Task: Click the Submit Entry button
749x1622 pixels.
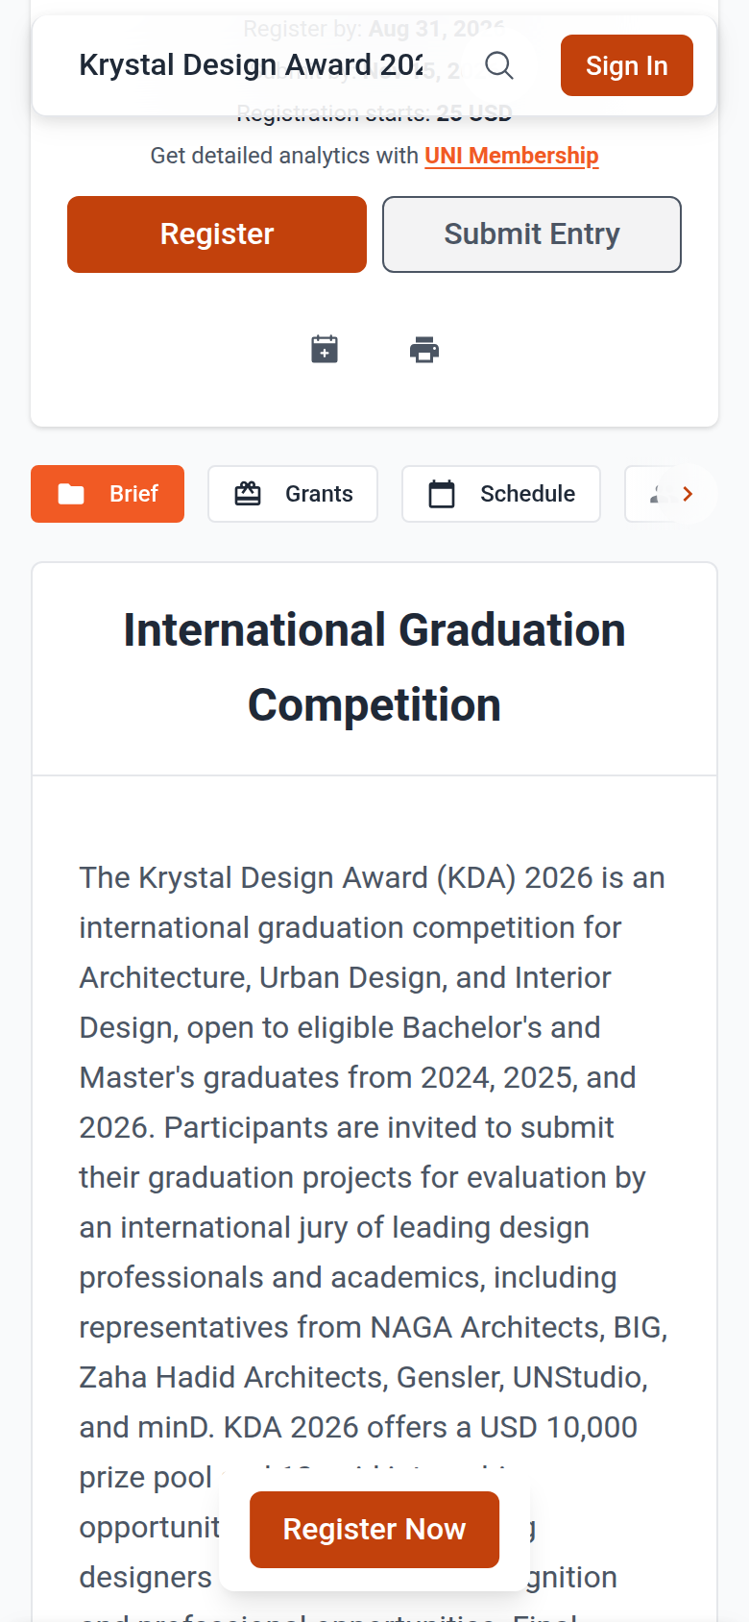Action: pyautogui.click(x=532, y=234)
